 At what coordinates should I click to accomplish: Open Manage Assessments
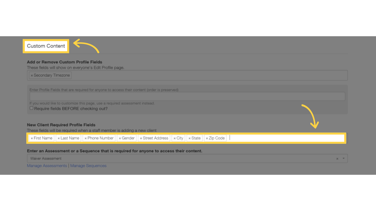point(47,165)
